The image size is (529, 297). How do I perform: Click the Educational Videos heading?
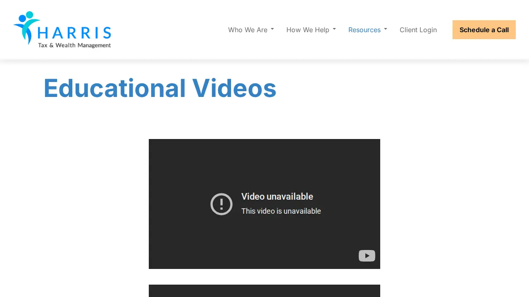(160, 88)
